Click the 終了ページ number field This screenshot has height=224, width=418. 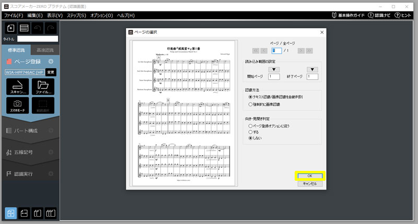pos(312,77)
